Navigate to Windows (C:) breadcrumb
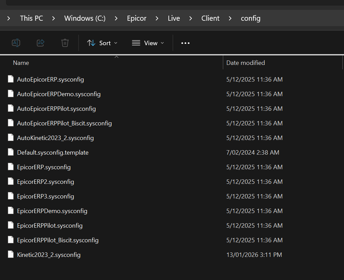 pyautogui.click(x=85, y=18)
